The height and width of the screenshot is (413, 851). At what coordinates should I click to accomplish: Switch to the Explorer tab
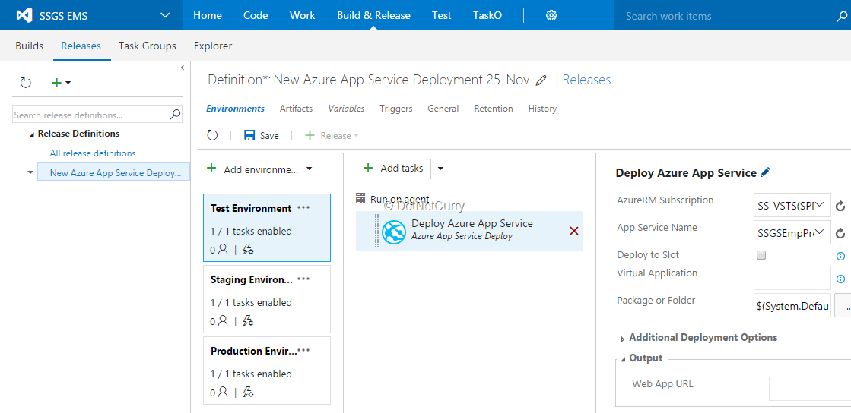213,46
